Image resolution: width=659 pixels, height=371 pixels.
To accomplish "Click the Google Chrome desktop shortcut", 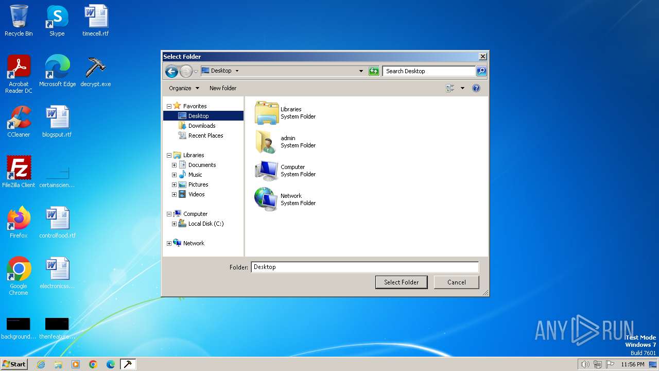I will 19,276.
